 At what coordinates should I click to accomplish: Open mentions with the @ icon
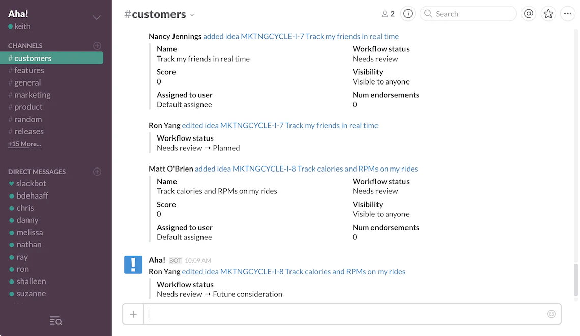[529, 14]
